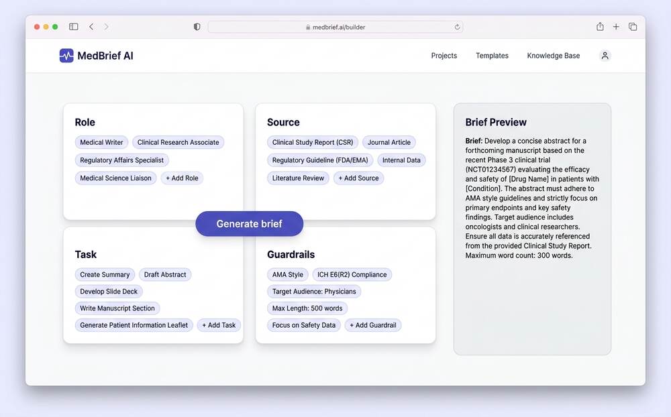This screenshot has height=417, width=671.
Task: Choose Generate Patient Information Leaflet chip
Action: click(134, 325)
